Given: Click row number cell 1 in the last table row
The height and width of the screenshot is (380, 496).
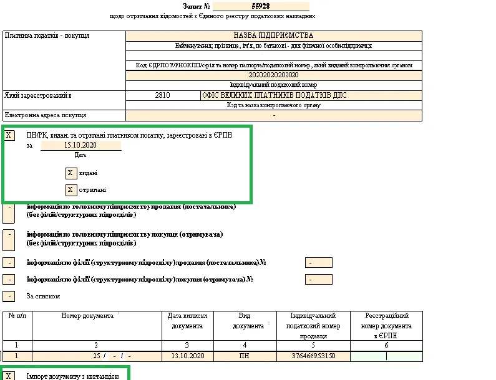Looking at the screenshot, I should (17, 356).
